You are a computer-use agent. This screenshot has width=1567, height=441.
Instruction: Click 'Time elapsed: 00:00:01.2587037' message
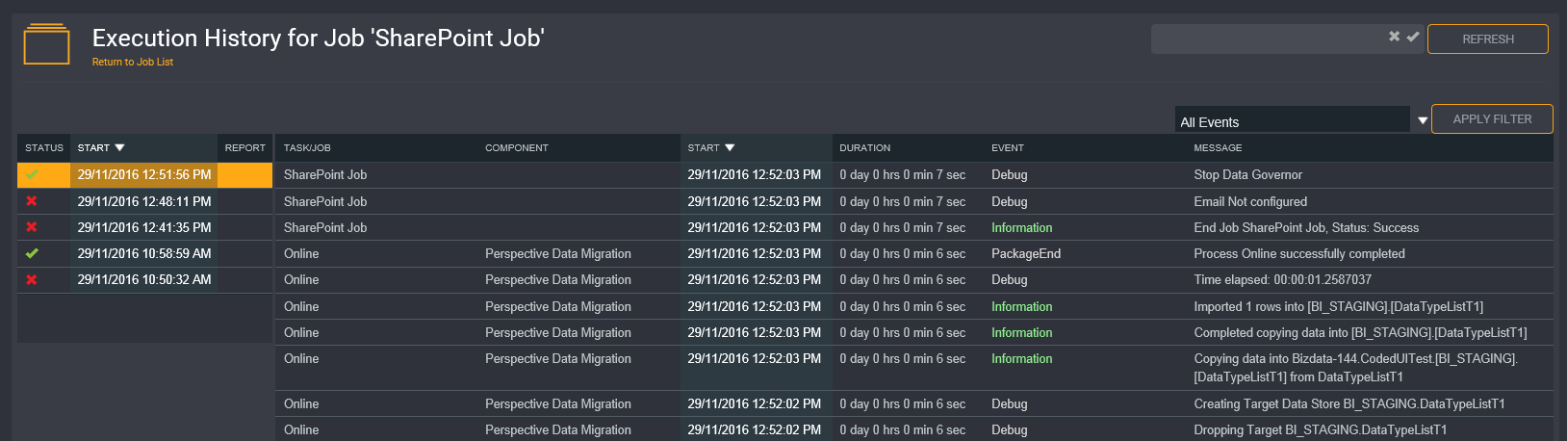click(1282, 279)
